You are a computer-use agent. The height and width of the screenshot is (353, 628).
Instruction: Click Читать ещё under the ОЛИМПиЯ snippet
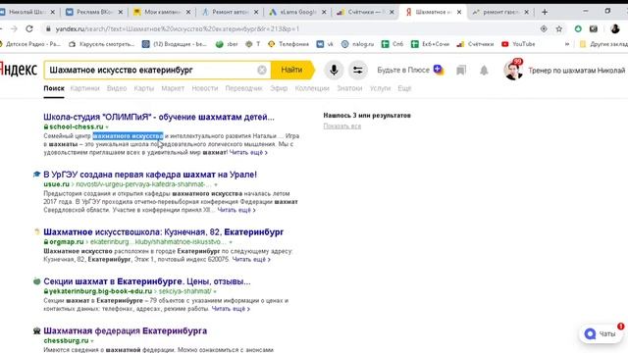[x=248, y=153]
